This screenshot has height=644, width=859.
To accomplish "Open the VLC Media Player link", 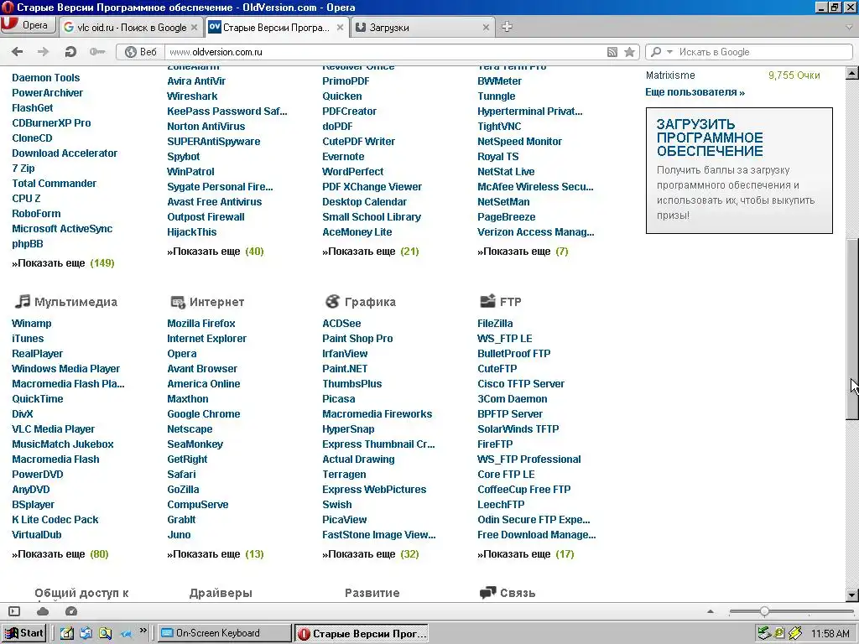I will (x=53, y=428).
